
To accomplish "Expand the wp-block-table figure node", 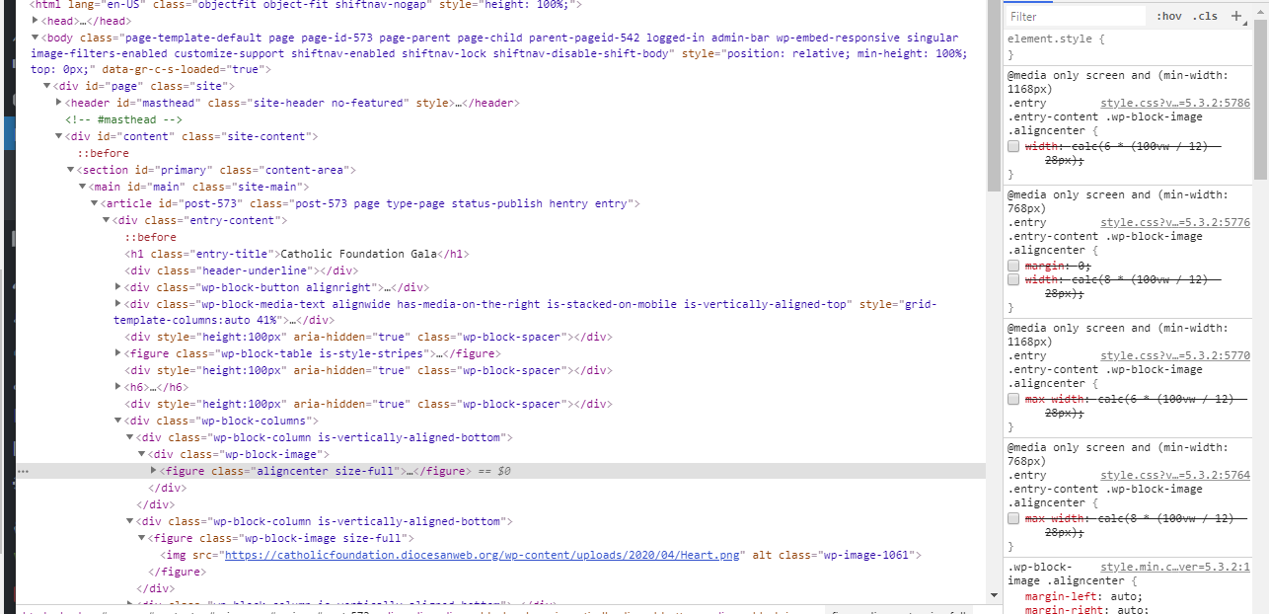I will coord(118,353).
